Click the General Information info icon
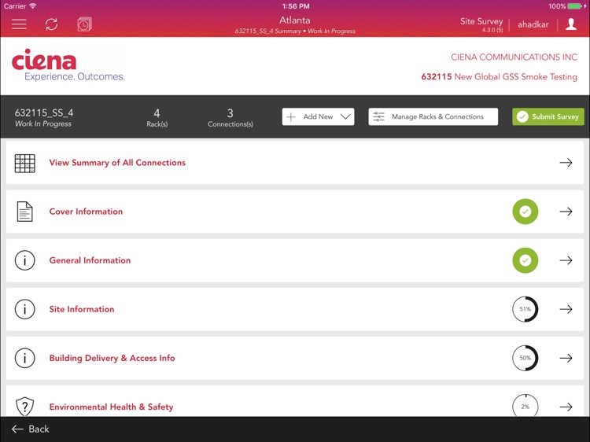The height and width of the screenshot is (442, 590). pyautogui.click(x=25, y=260)
